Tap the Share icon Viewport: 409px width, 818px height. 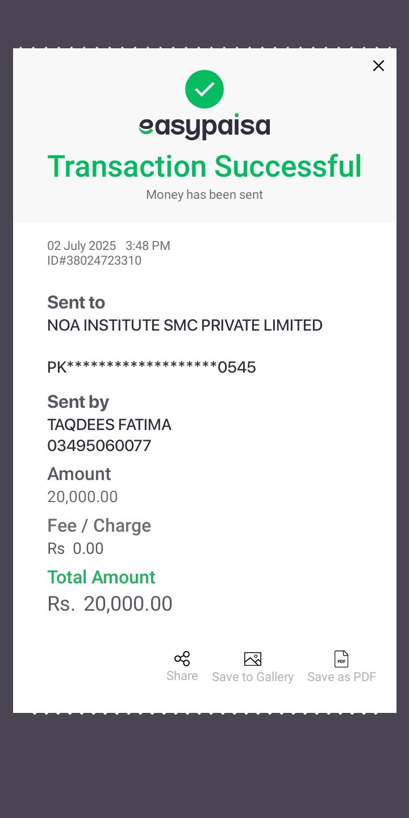point(182,659)
